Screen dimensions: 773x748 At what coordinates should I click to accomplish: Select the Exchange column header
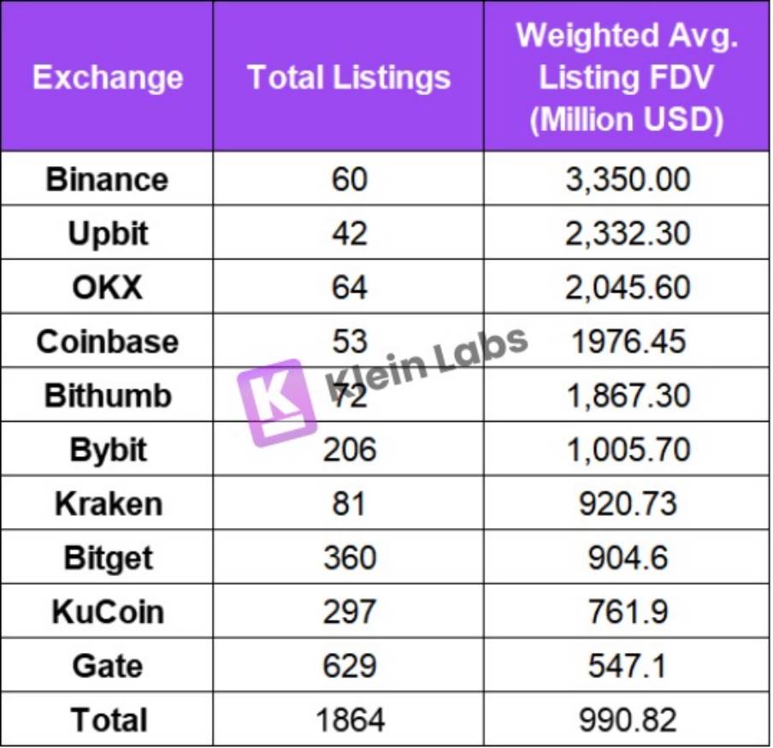pos(108,78)
